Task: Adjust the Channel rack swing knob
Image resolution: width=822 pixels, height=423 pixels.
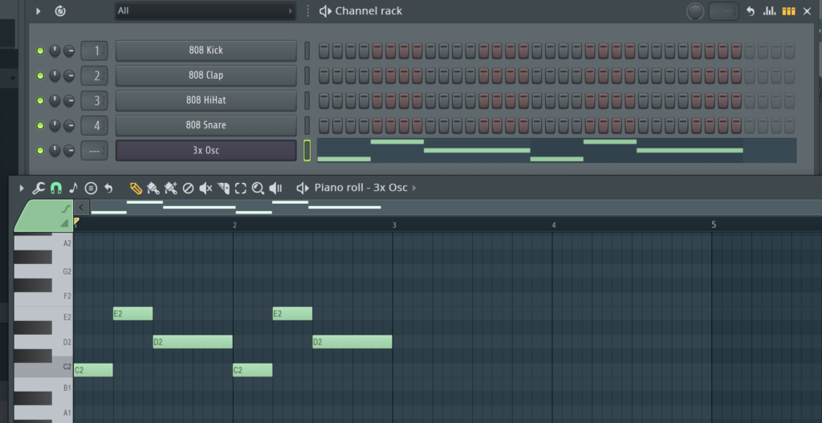Action: [x=695, y=11]
